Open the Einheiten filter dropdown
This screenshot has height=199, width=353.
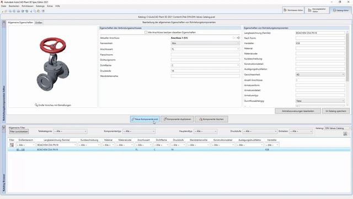301,131
